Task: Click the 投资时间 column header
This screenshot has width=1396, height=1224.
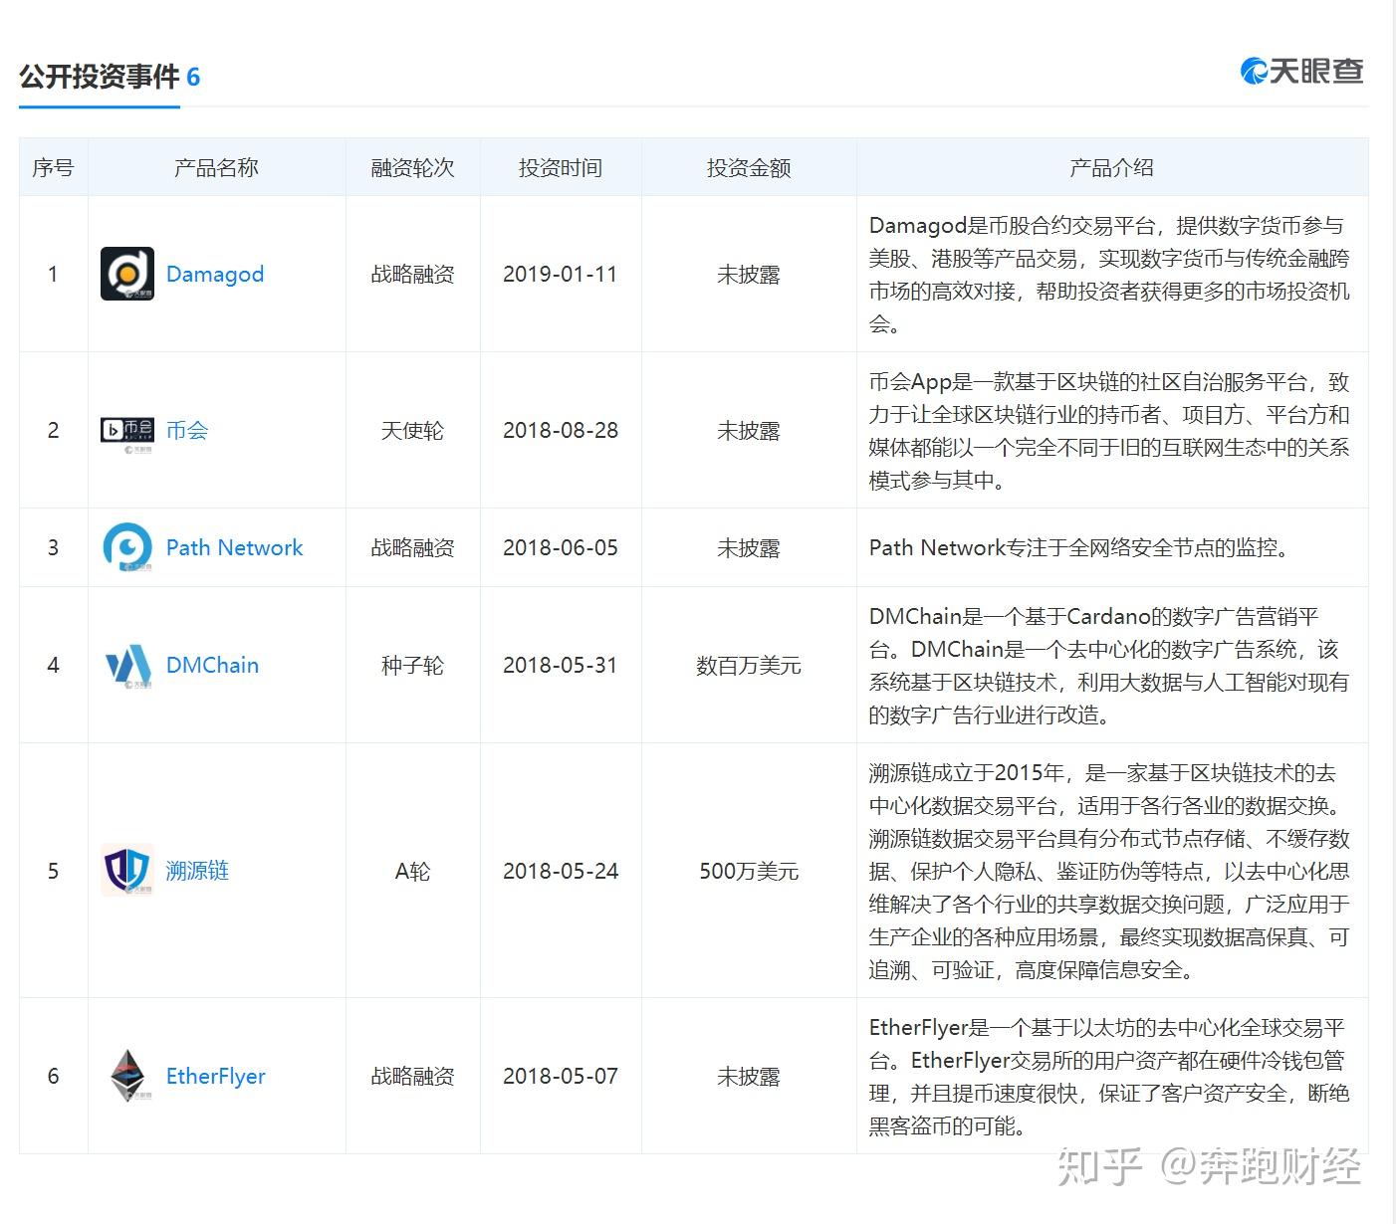Action: [x=561, y=167]
